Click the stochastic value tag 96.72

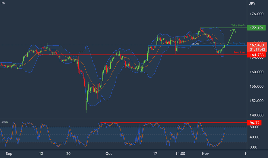[x=254, y=123]
